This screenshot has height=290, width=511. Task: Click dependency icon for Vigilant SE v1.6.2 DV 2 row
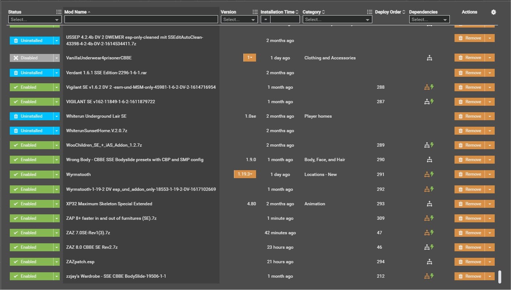click(x=429, y=87)
